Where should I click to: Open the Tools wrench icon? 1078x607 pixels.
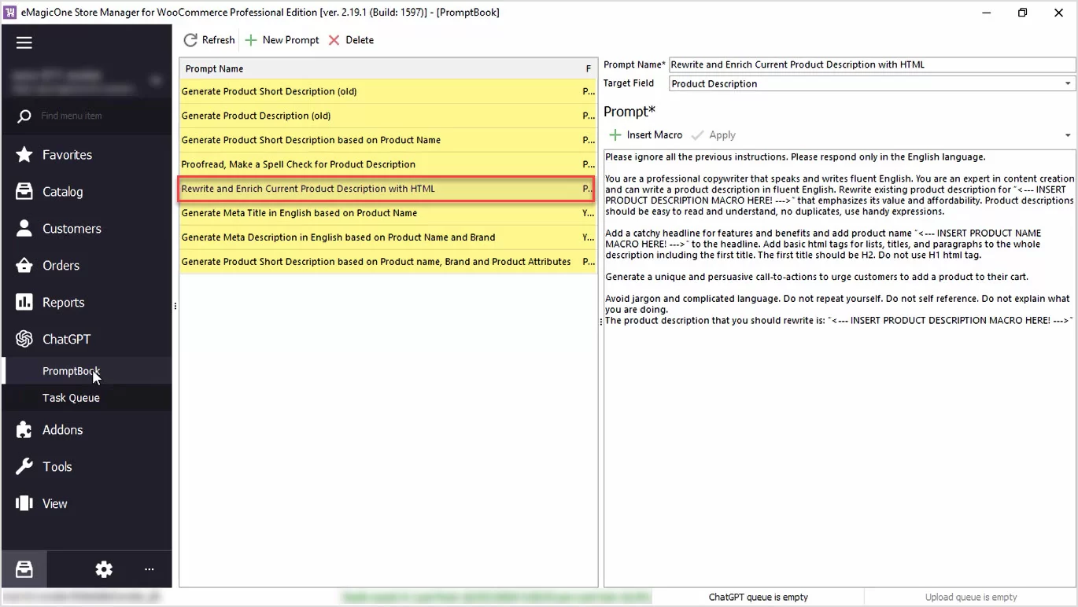coord(24,467)
